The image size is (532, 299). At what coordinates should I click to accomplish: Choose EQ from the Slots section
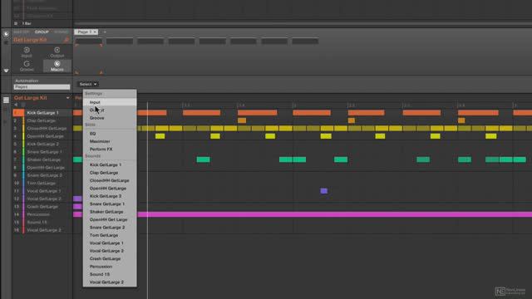pyautogui.click(x=110, y=134)
